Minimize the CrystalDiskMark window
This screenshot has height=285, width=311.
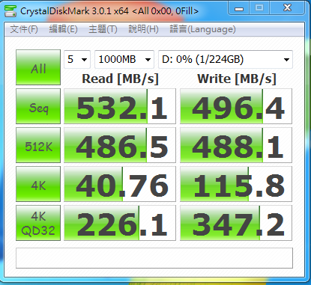[239, 8]
